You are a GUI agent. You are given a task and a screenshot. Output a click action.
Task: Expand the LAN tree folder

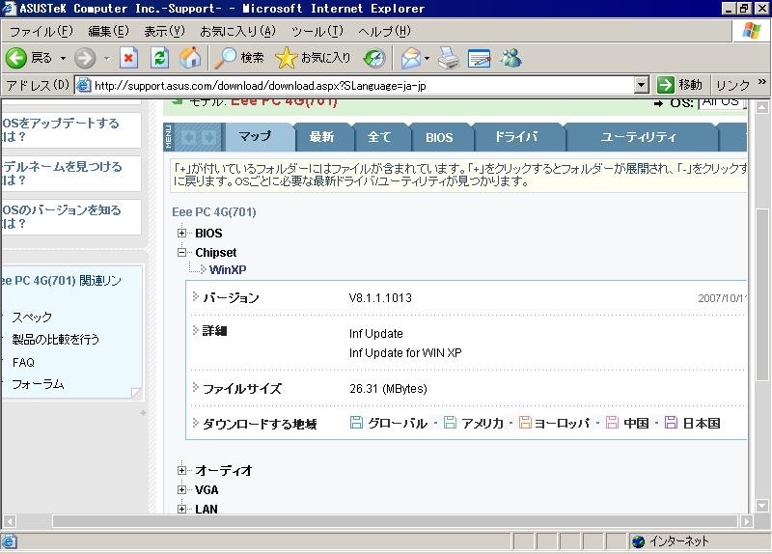181,509
